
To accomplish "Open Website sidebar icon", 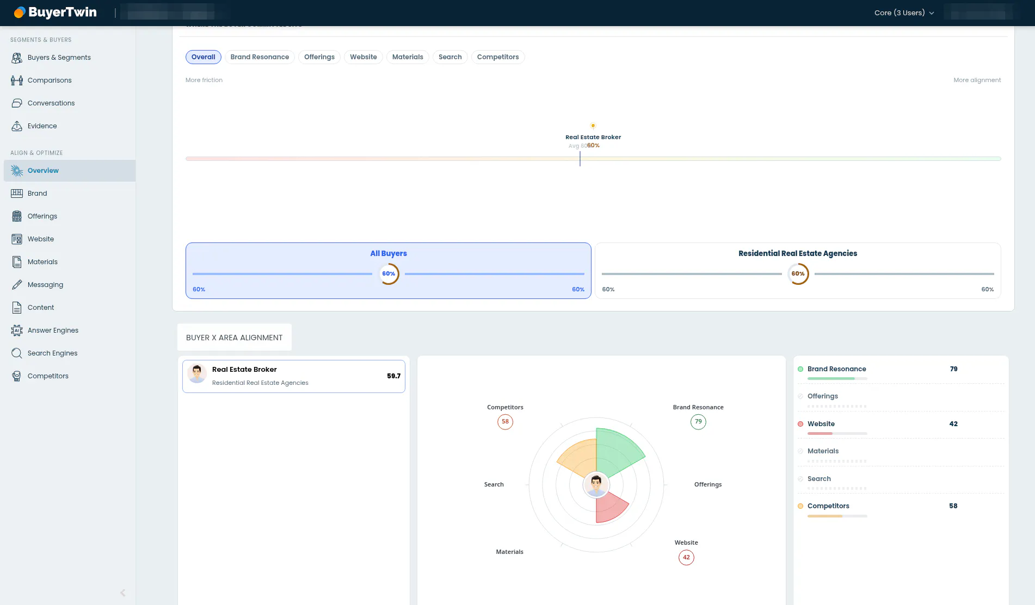I will 17,239.
